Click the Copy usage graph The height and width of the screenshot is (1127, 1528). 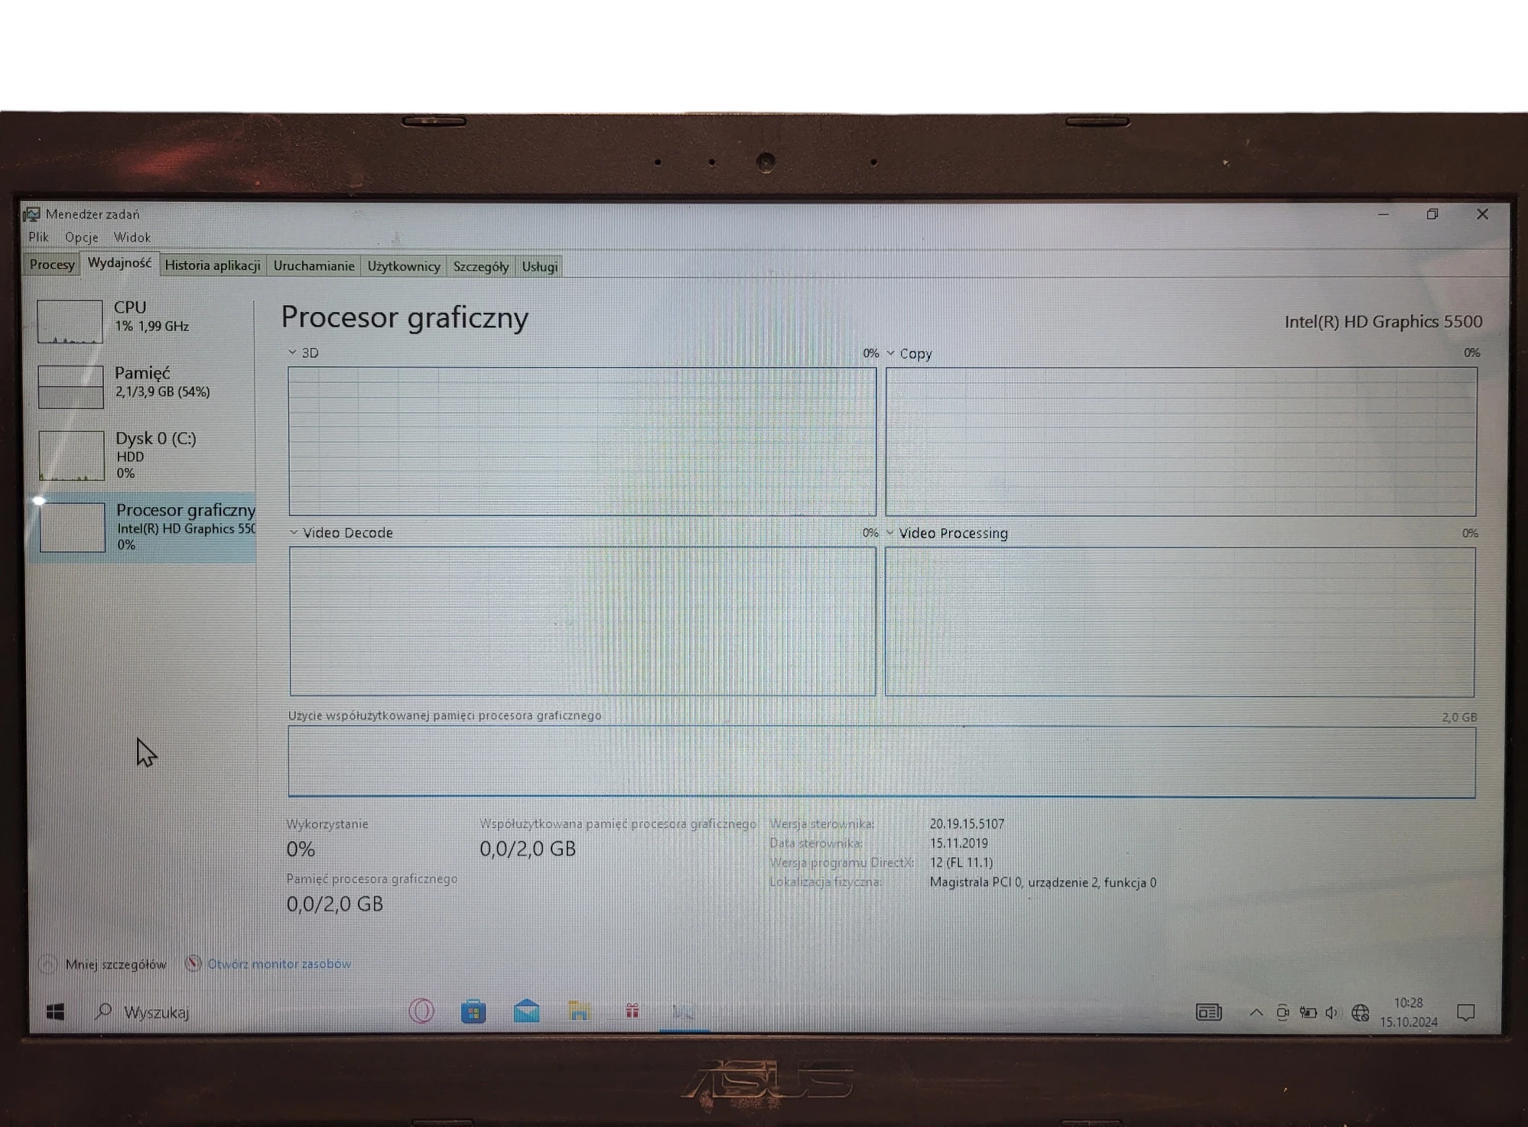(x=1181, y=441)
